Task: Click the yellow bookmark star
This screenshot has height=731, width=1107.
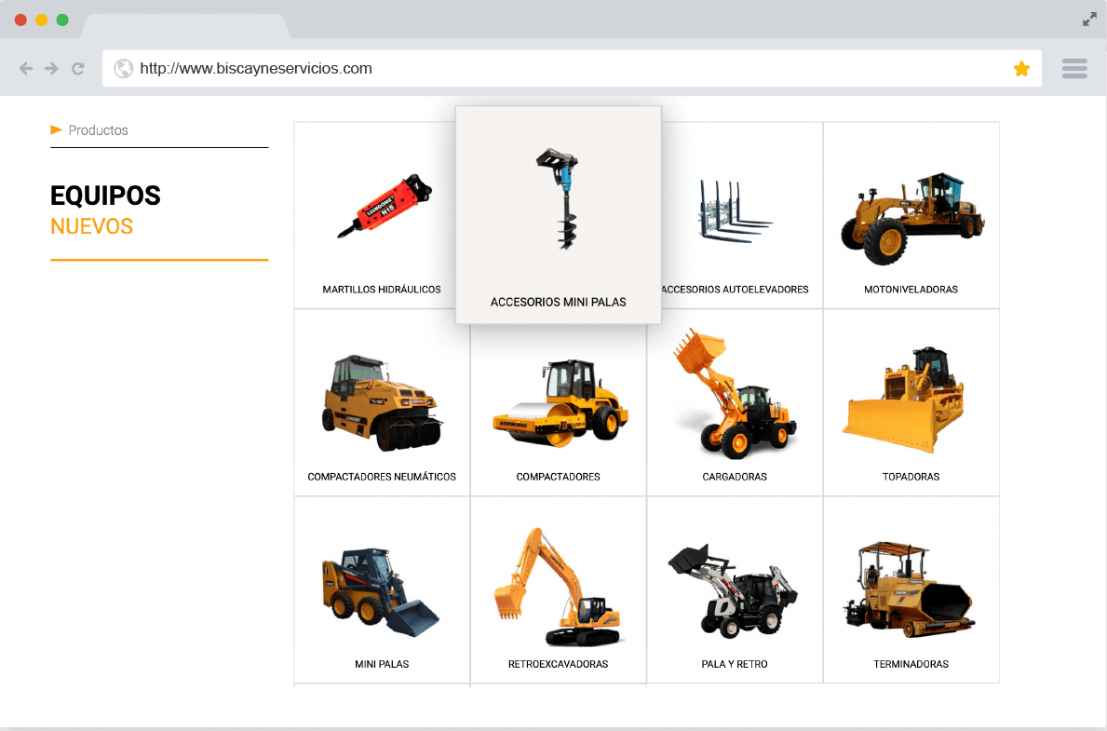Action: (x=1021, y=69)
